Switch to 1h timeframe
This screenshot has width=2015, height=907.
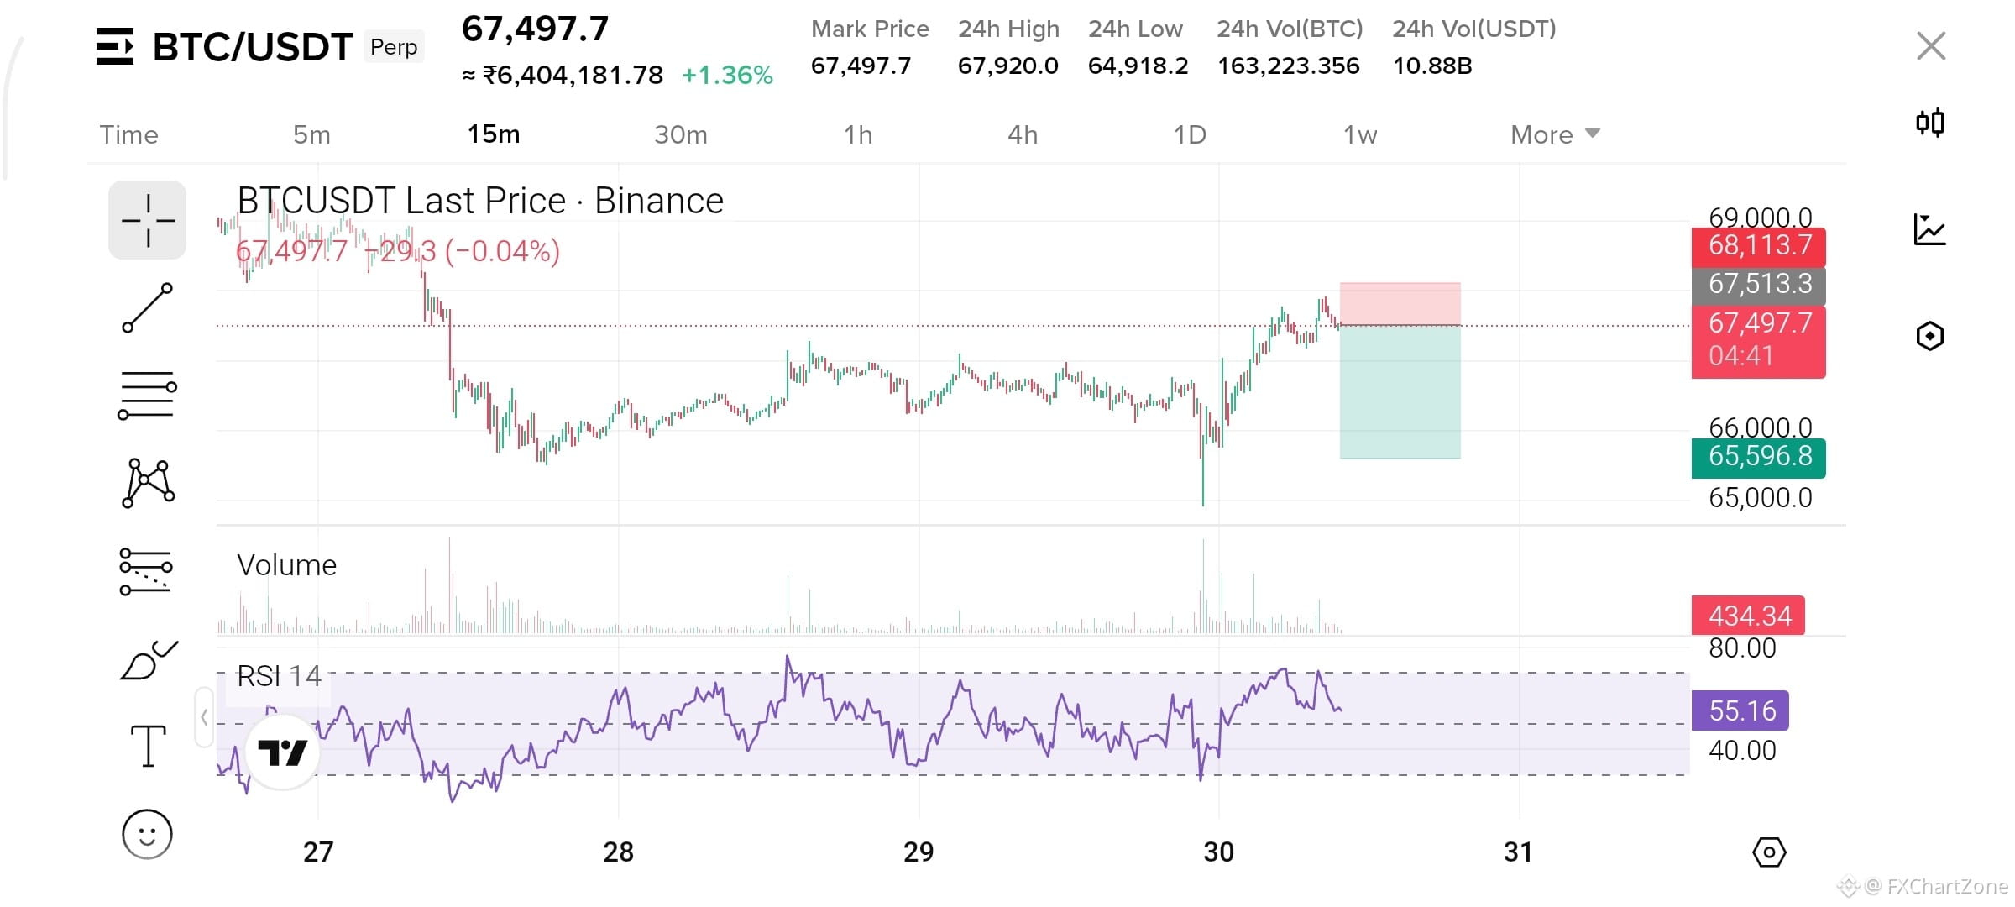point(858,134)
